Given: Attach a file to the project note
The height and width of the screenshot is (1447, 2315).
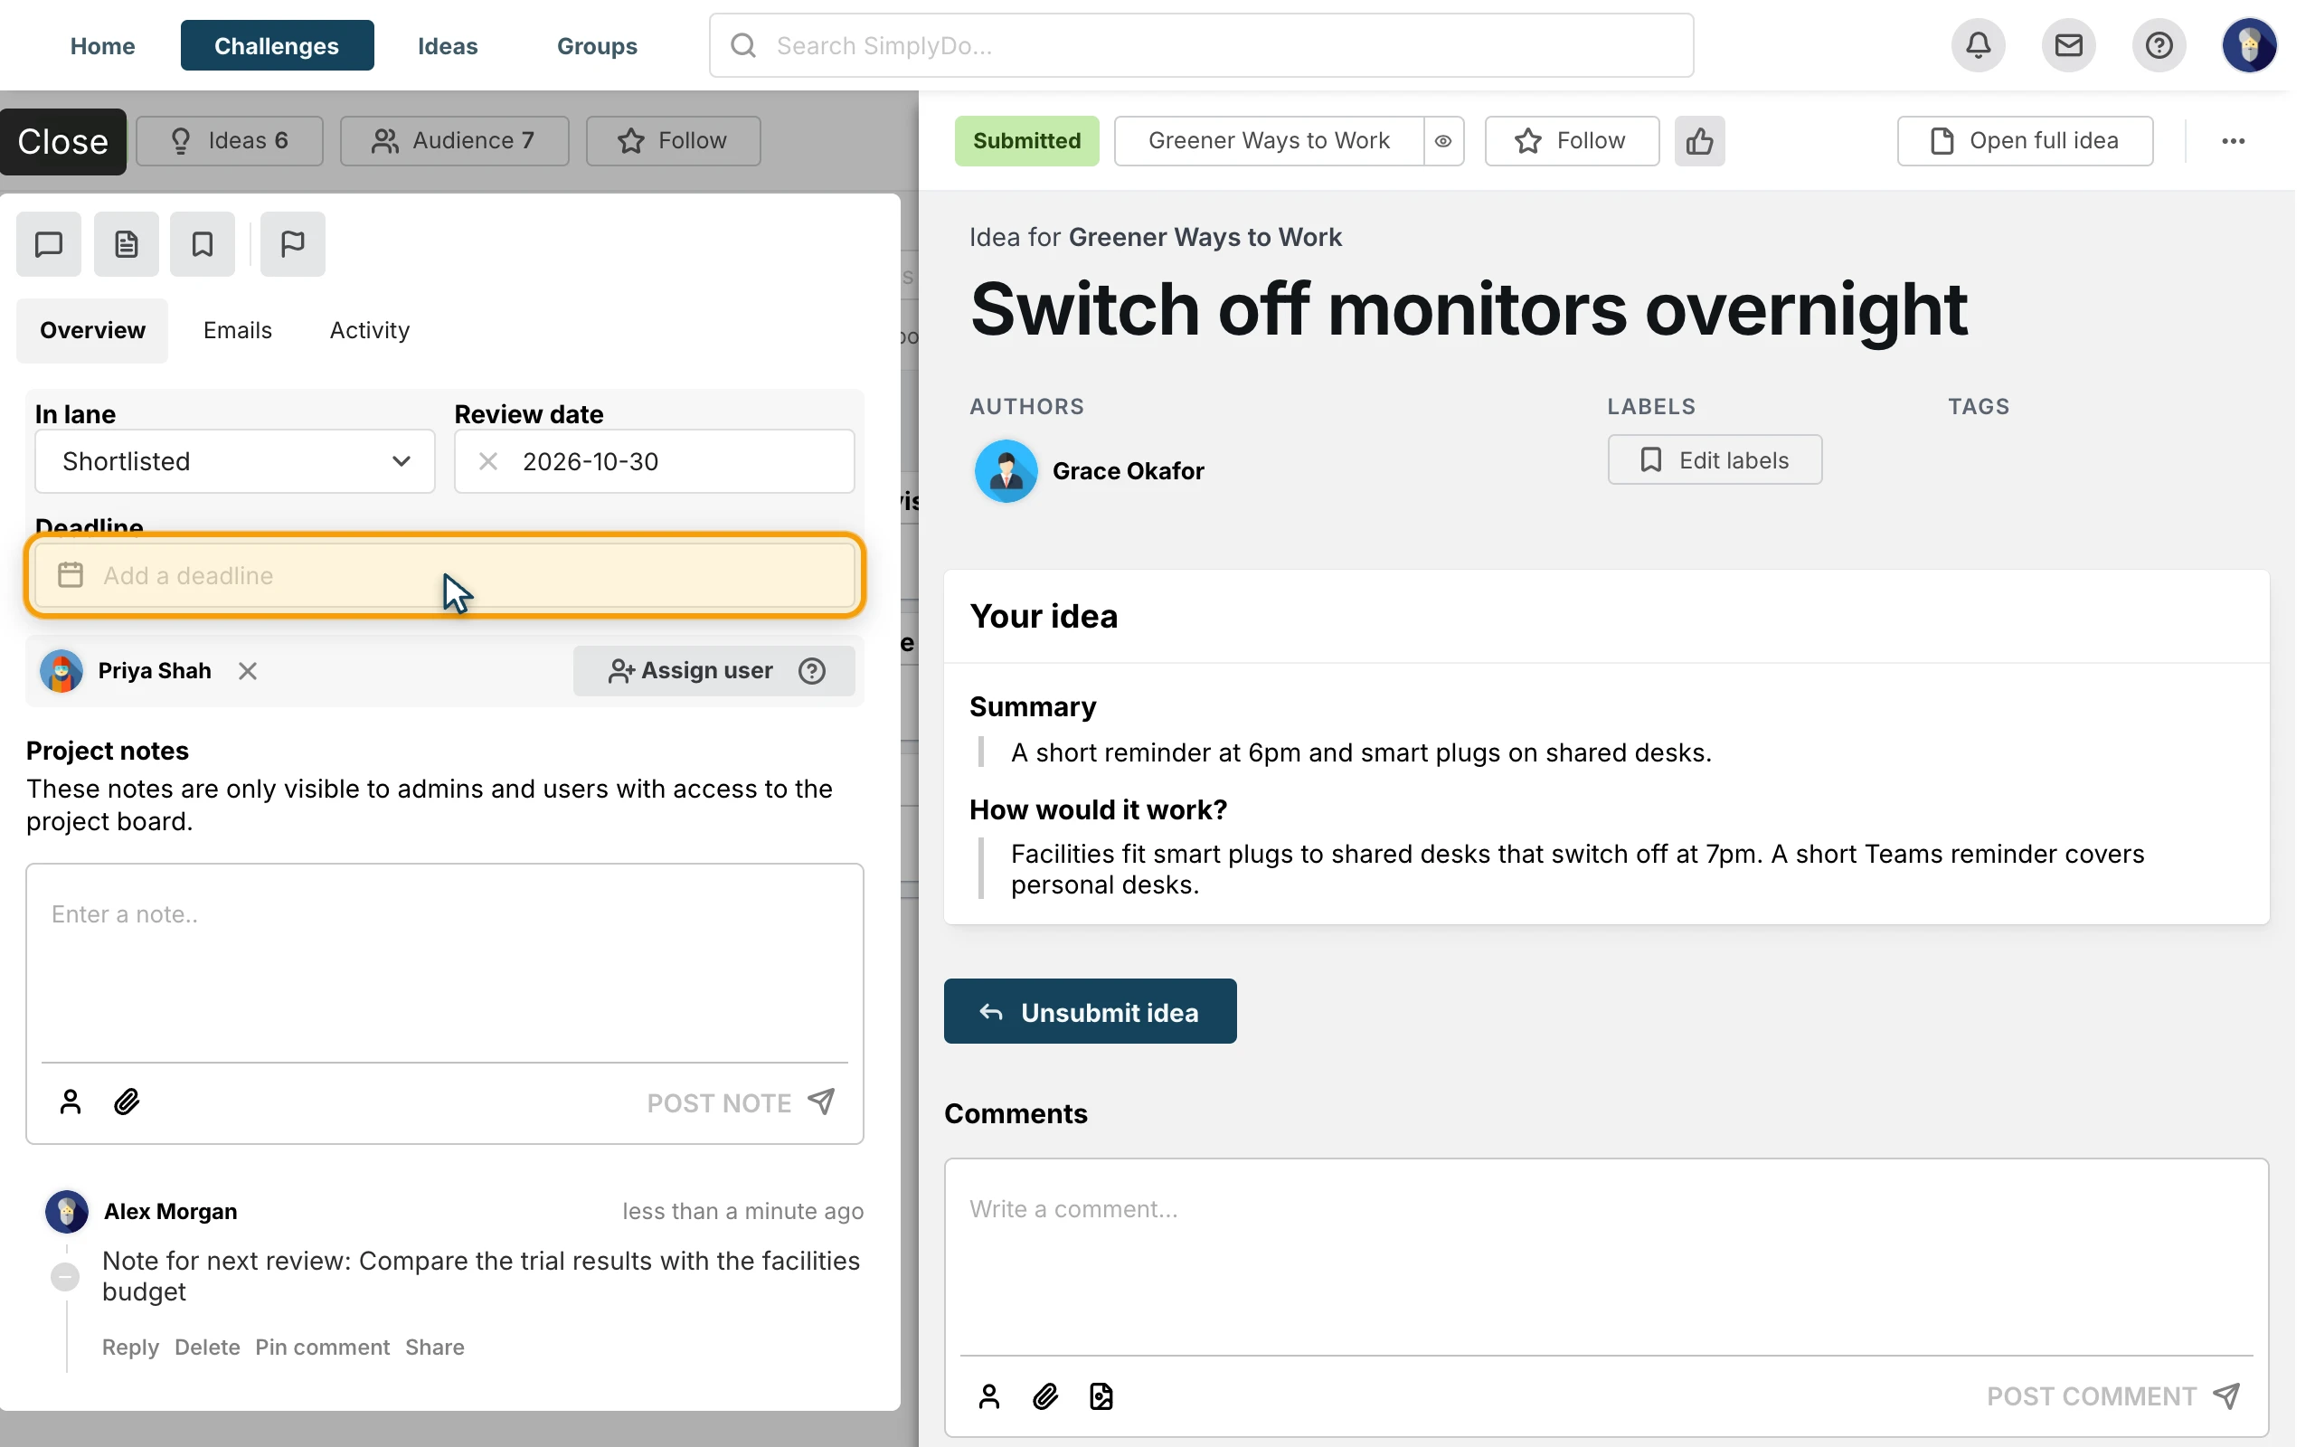Looking at the screenshot, I should 127,1102.
